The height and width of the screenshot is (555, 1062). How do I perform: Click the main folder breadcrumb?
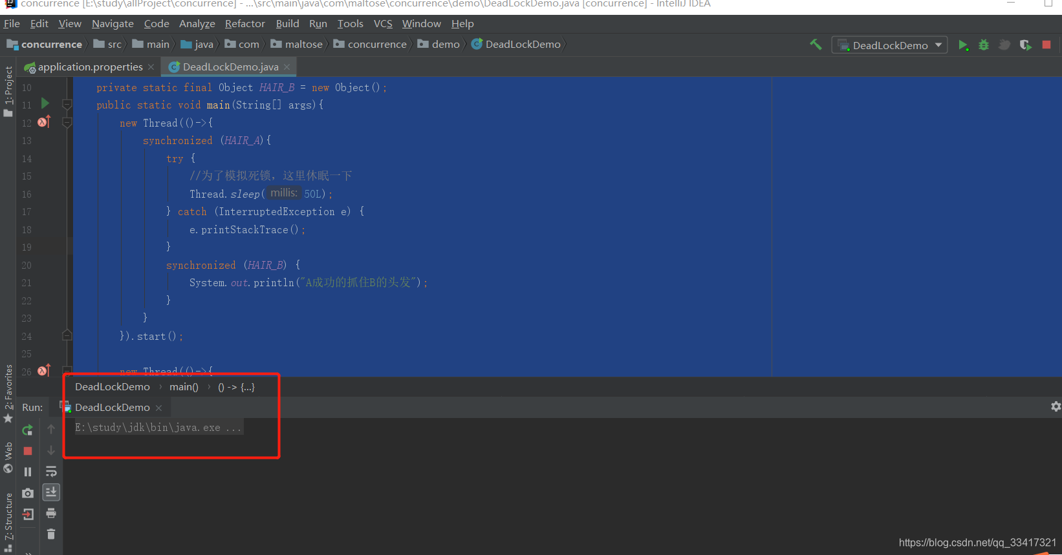[x=151, y=45]
